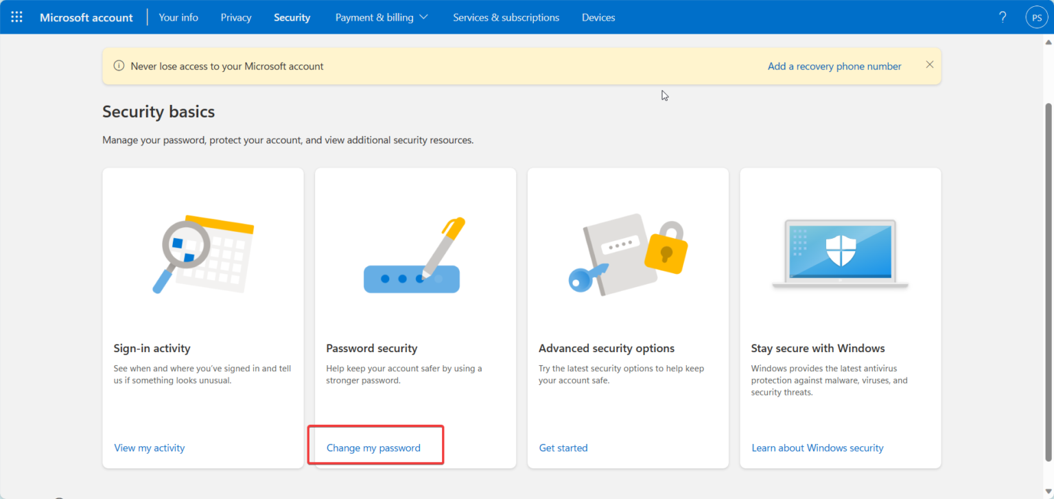This screenshot has width=1054, height=499.
Task: Click the Help question mark icon
Action: (x=1003, y=17)
